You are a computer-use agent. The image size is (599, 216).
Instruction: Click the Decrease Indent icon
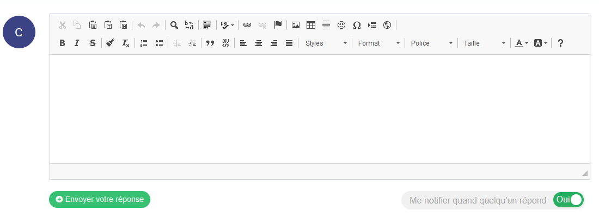177,43
